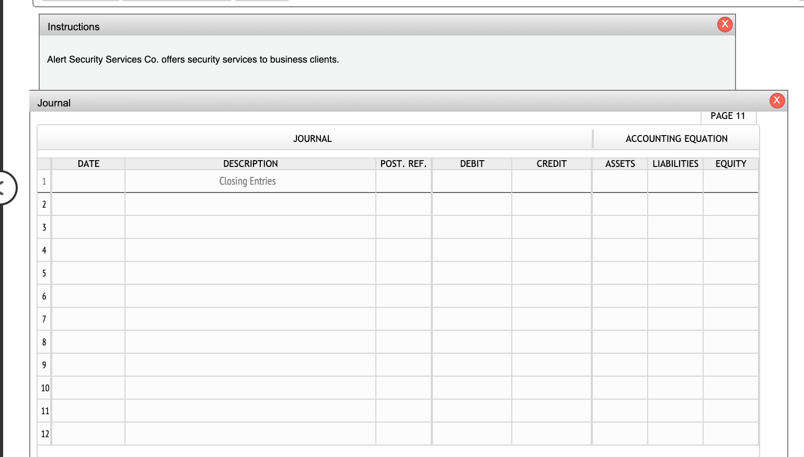Click the JOURNAL section header
The width and height of the screenshot is (804, 457).
click(313, 138)
